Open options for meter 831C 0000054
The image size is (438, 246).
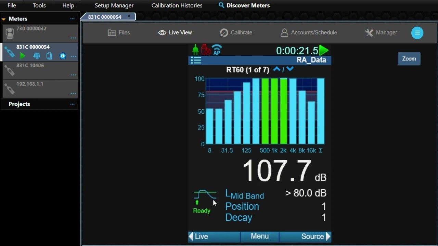pyautogui.click(x=73, y=56)
